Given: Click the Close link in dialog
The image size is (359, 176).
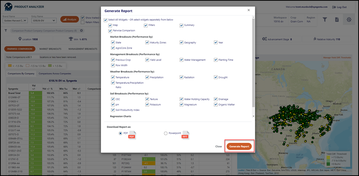Looking at the screenshot, I should click(x=219, y=146).
